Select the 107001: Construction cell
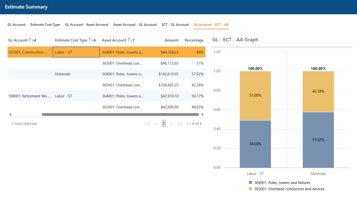Screen dimensions: 357x197 click(30, 52)
